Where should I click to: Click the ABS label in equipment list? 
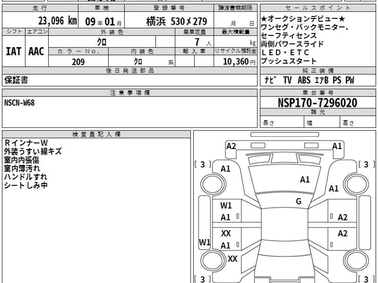click(304, 80)
